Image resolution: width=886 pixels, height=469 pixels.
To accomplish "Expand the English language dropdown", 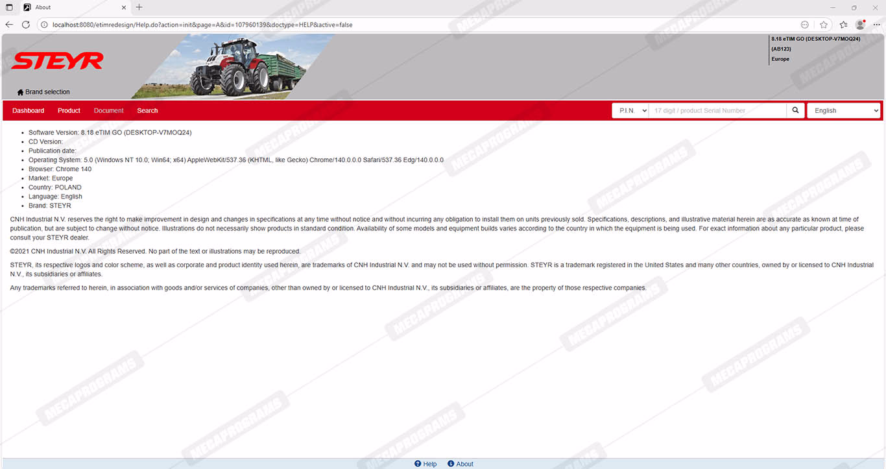I will pos(843,111).
